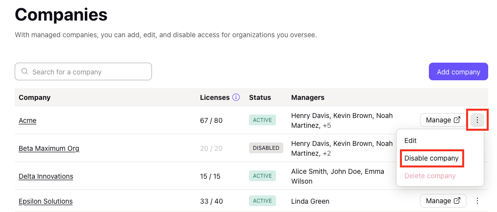The width and height of the screenshot is (497, 212).
Task: Open the three-dot menu for Acme
Action: coord(477,120)
